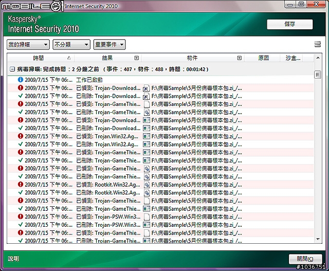This screenshot has height=271, width=329.
Task: Click window file icon on 已刪除 Trojan.Win32.Ag row
Action: click(147, 144)
